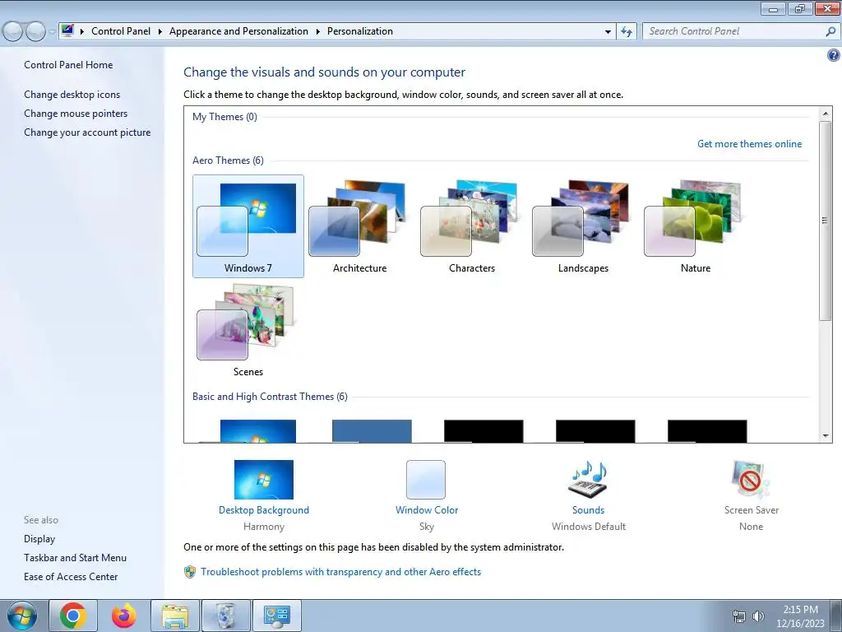Image resolution: width=842 pixels, height=632 pixels.
Task: Open Desktop Background settings icon
Action: tap(264, 480)
